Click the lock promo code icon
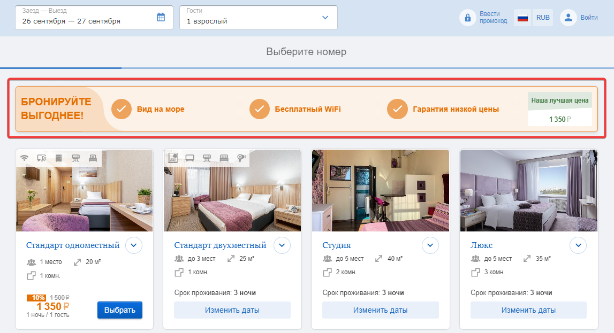 (x=467, y=18)
